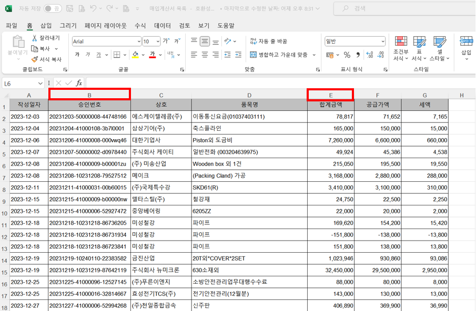Viewport: 476px width, 311px height.
Task: Click the cell borders grid icon
Action: tap(117, 55)
